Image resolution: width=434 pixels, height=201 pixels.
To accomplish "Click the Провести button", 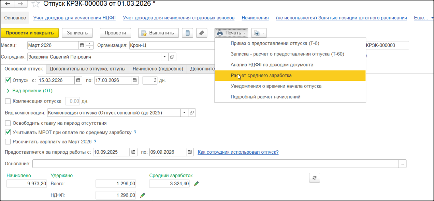I will pos(115,33).
